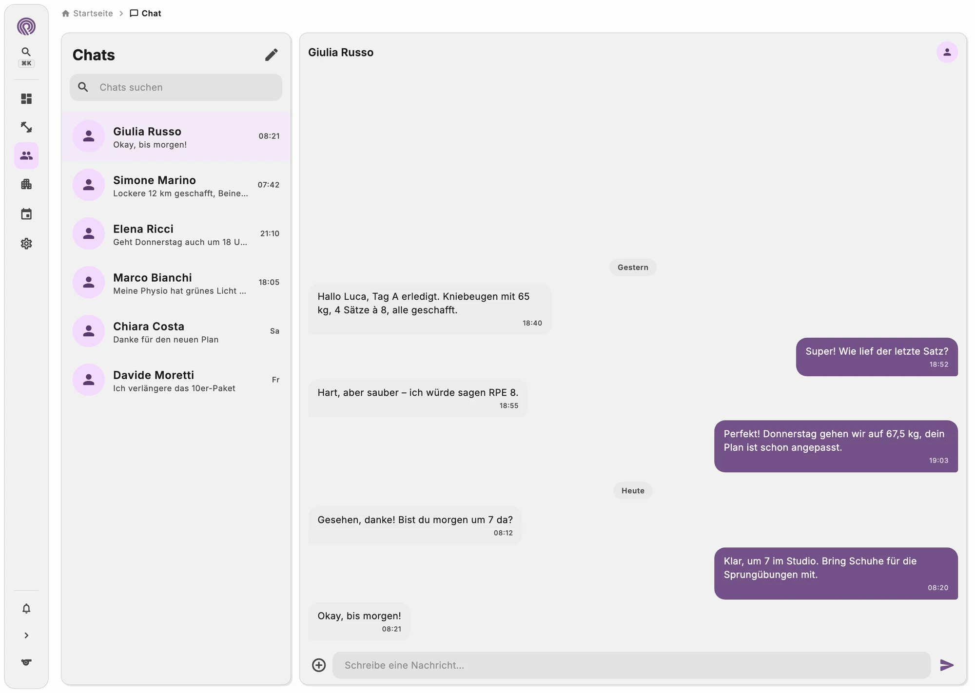
Task: Go to Startseite breadcrumb
Action: click(x=87, y=13)
